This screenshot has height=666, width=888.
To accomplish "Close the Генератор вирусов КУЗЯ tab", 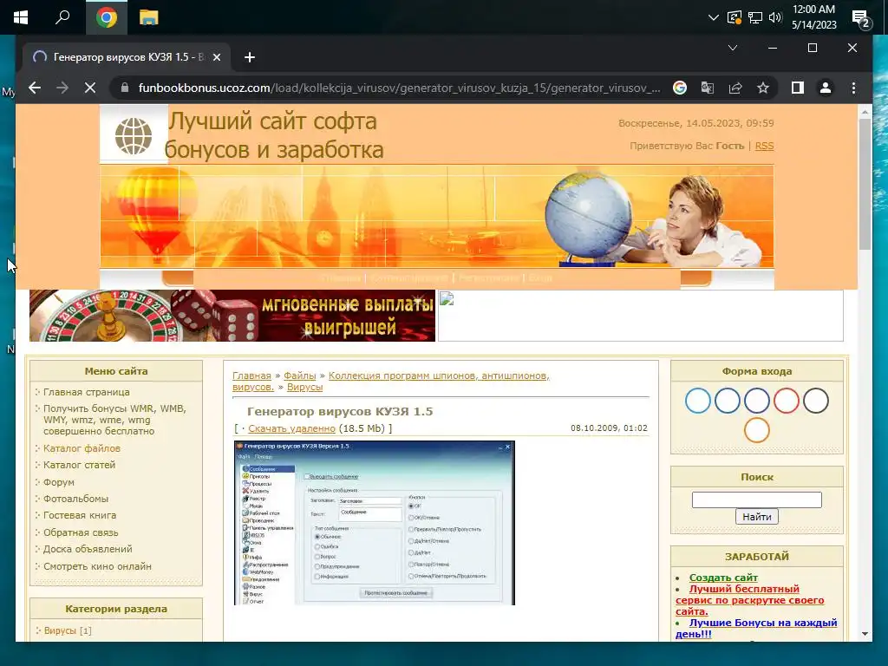I will pyautogui.click(x=216, y=57).
